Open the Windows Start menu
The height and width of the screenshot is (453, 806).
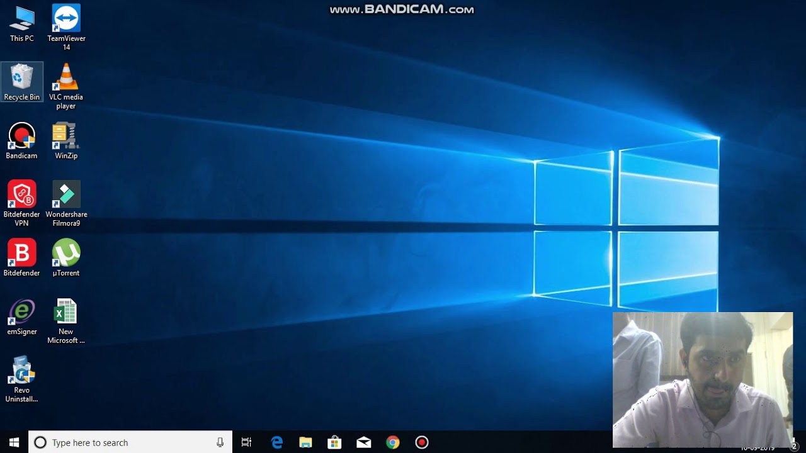point(14,442)
